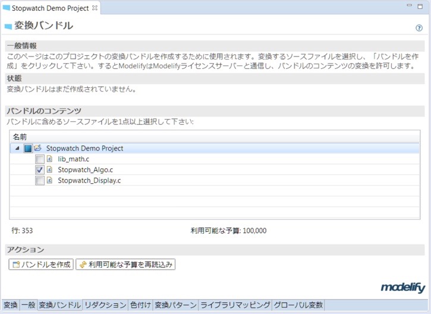Image resolution: width=431 pixels, height=314 pixels.
Task: Open the 変換パターン tab
Action: [x=175, y=305]
